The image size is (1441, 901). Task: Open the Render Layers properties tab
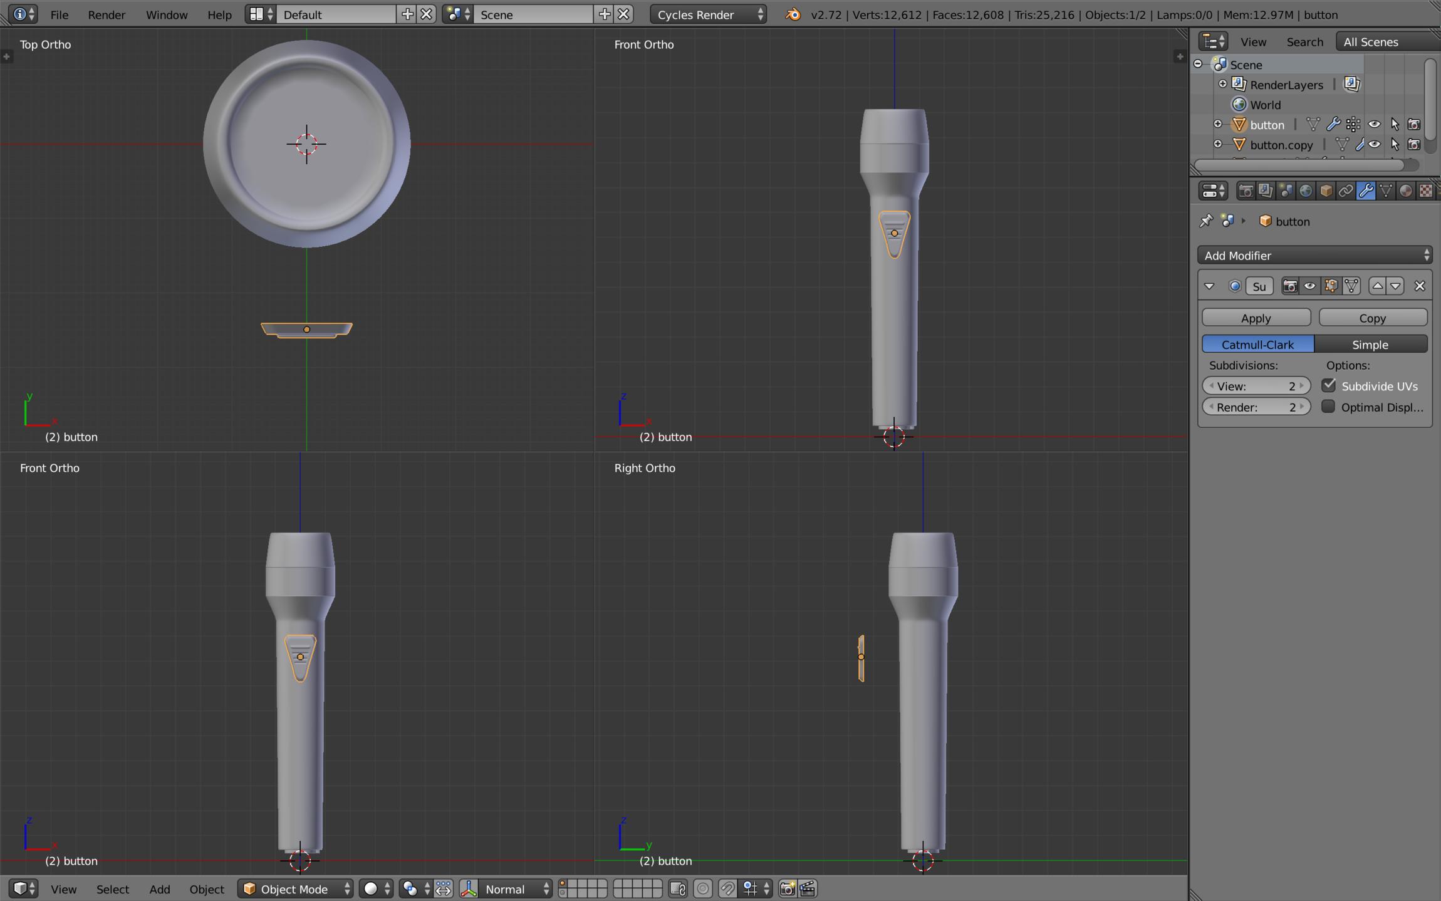pyautogui.click(x=1266, y=190)
